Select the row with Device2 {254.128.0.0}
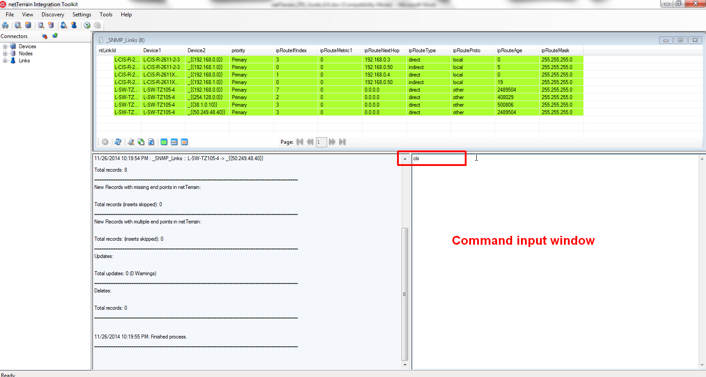This screenshot has width=706, height=377. tap(206, 97)
